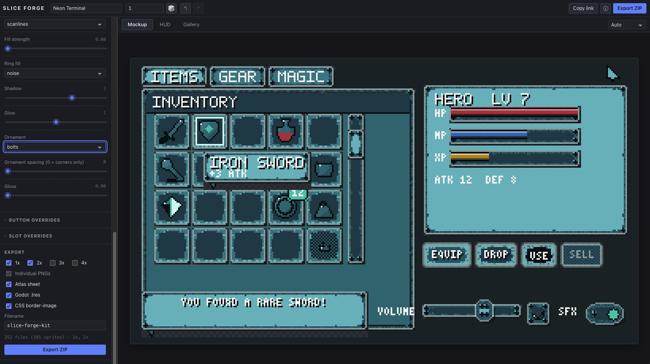The height and width of the screenshot is (364, 650).
Task: Switch to the HUD tab
Action: [165, 25]
